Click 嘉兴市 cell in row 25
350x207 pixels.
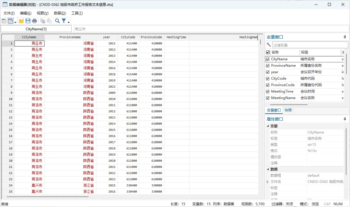click(29, 191)
